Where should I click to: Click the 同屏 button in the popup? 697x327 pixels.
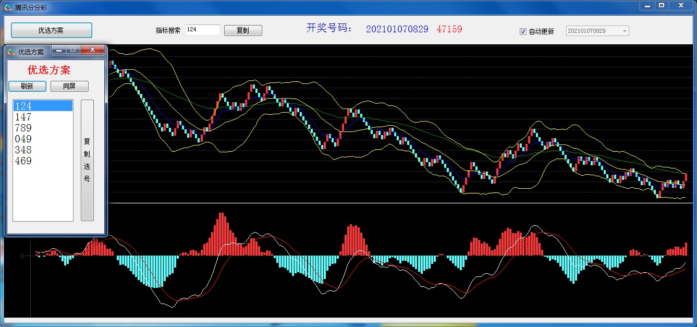[x=69, y=86]
